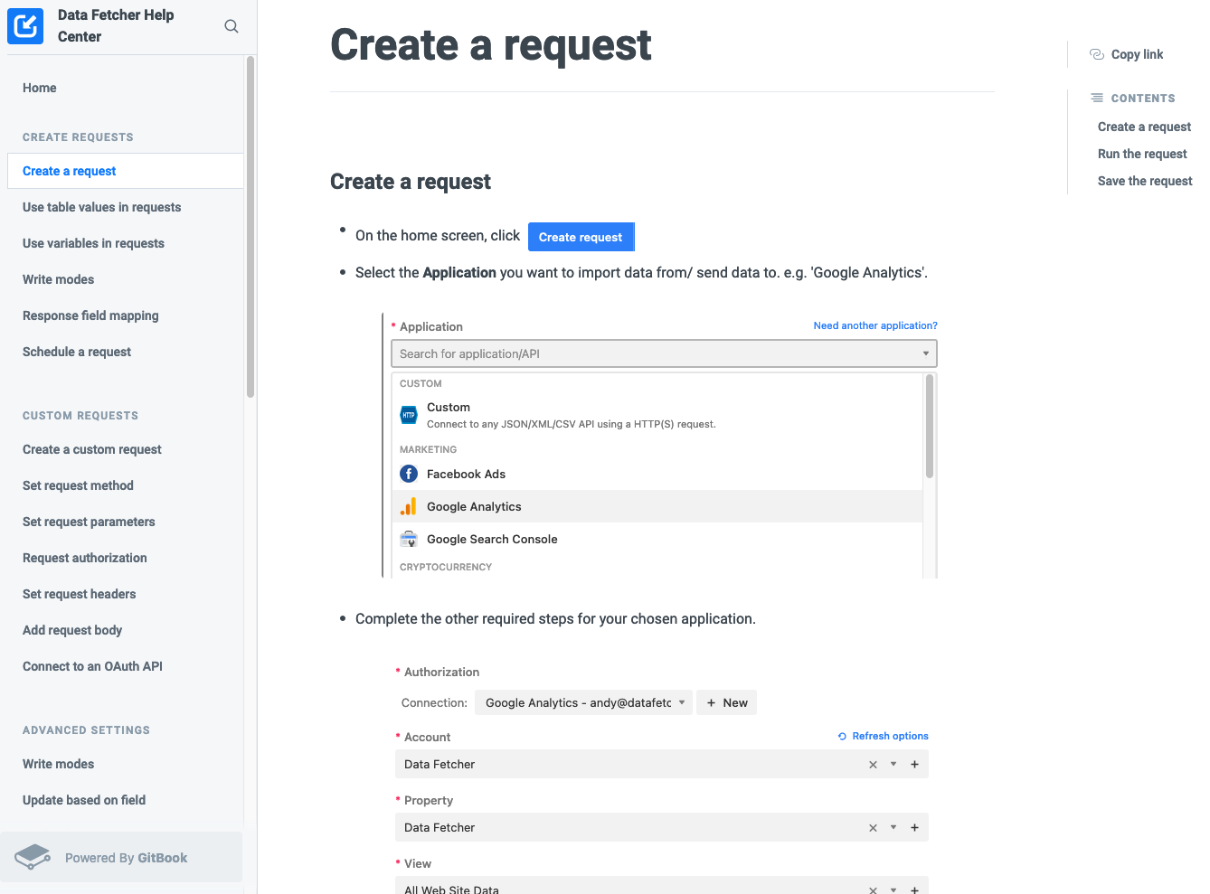The width and height of the screenshot is (1210, 894).
Task: Open Set request headers page
Action: [x=80, y=594]
